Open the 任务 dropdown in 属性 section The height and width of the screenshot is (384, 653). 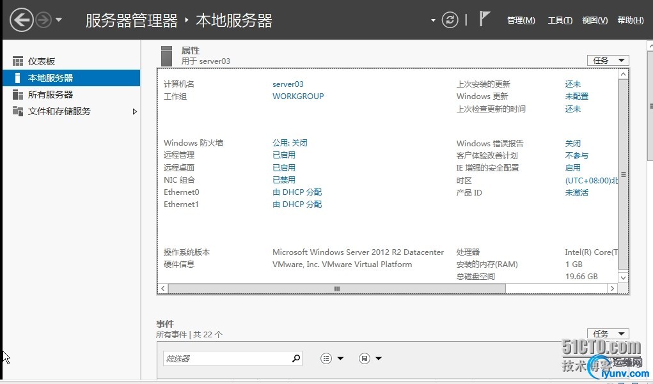[608, 60]
